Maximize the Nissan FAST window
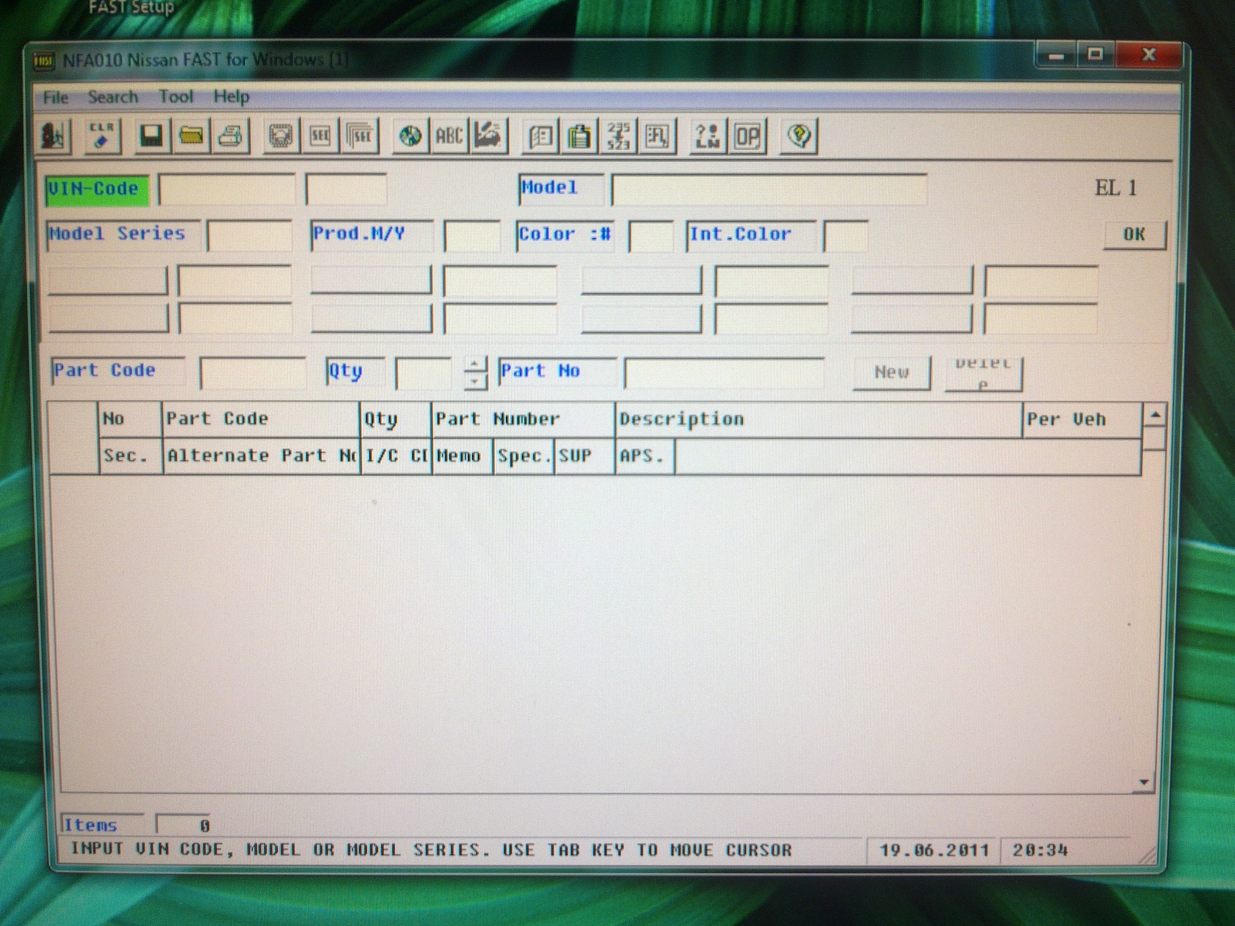 pos(1095,55)
